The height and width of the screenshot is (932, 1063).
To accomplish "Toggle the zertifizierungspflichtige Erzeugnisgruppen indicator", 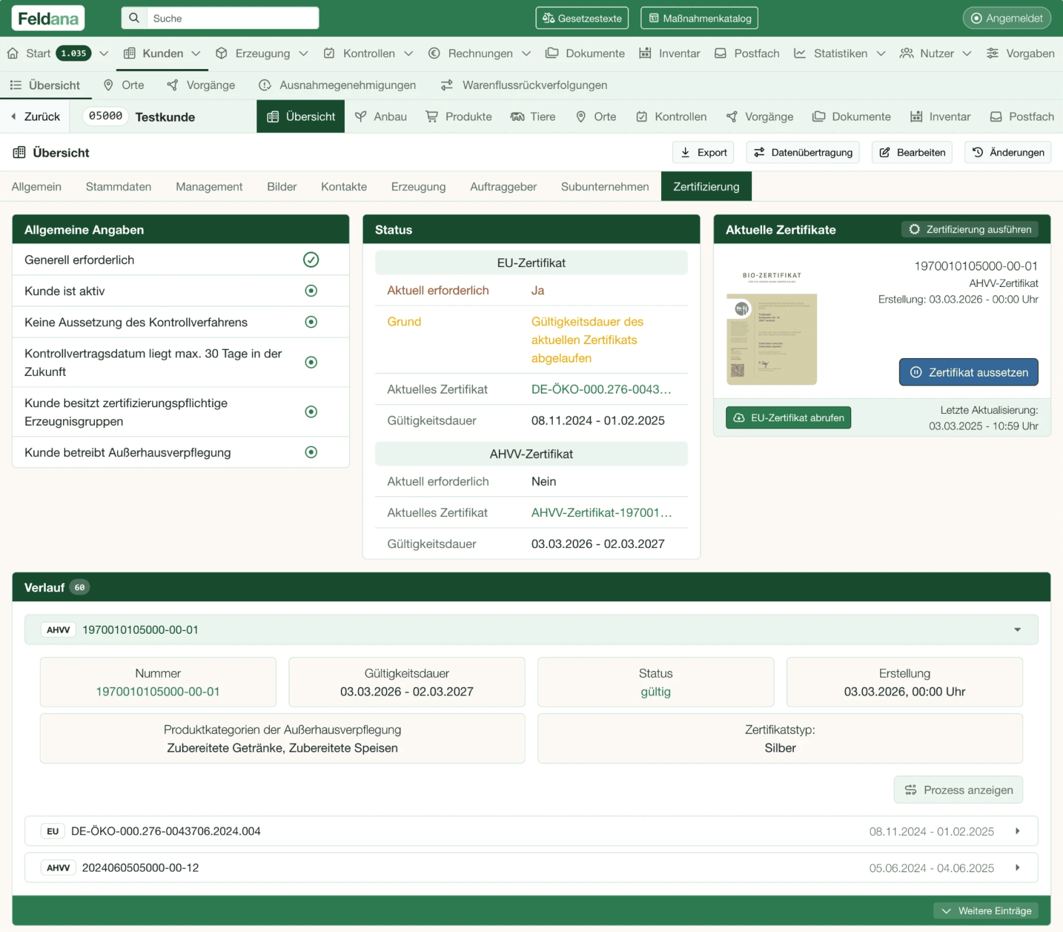I will pyautogui.click(x=311, y=412).
